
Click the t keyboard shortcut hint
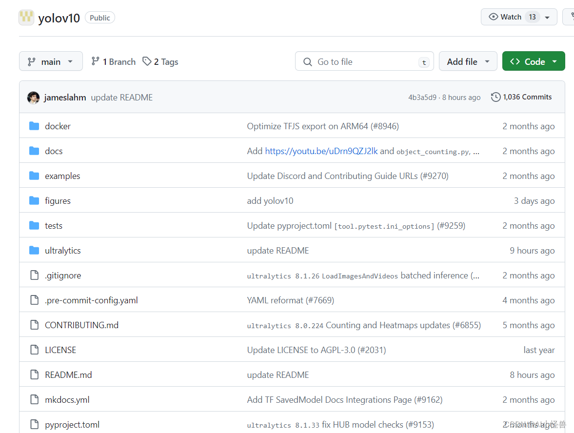pyautogui.click(x=424, y=62)
